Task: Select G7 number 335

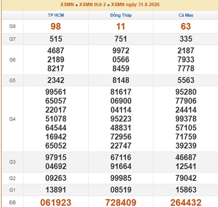Action: click(x=186, y=39)
